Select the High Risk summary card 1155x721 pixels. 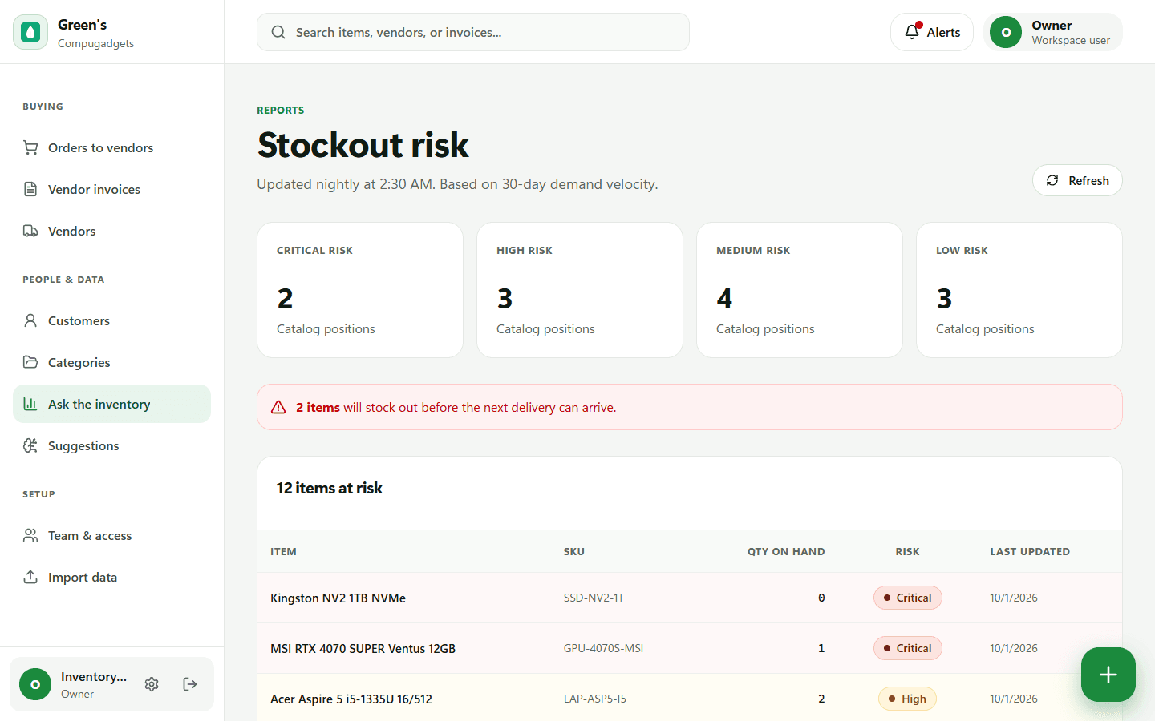pos(580,290)
